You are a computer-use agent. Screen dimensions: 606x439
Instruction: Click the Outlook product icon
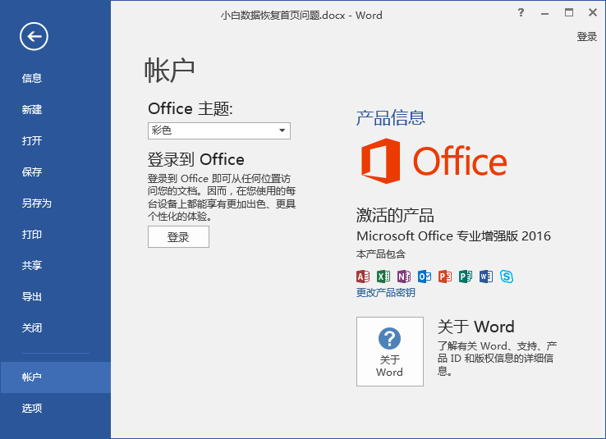[425, 277]
